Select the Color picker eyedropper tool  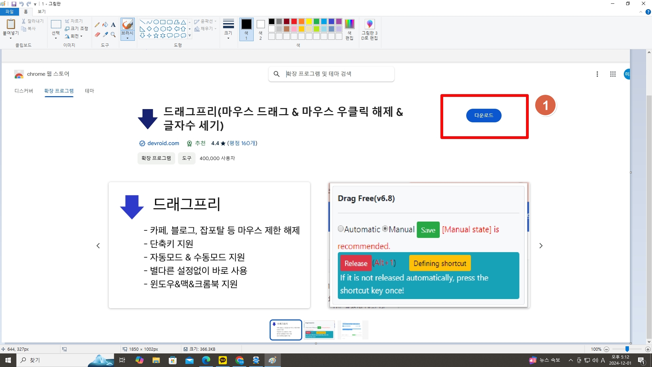coord(105,35)
